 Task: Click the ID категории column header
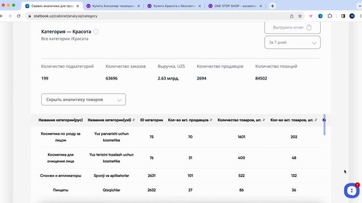152,120
